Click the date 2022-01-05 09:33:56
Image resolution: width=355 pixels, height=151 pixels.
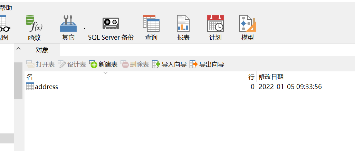point(290,87)
